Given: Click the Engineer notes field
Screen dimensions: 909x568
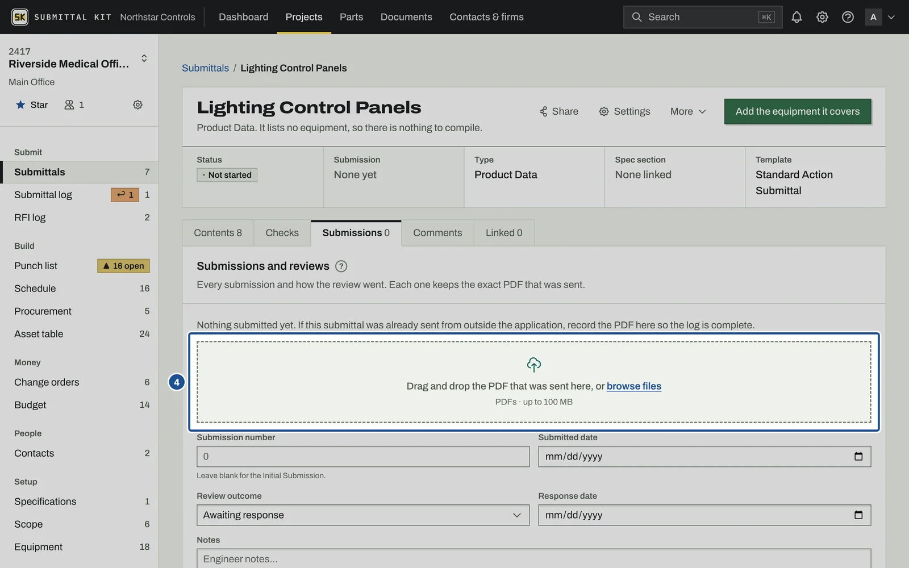Looking at the screenshot, I should pyautogui.click(x=533, y=559).
